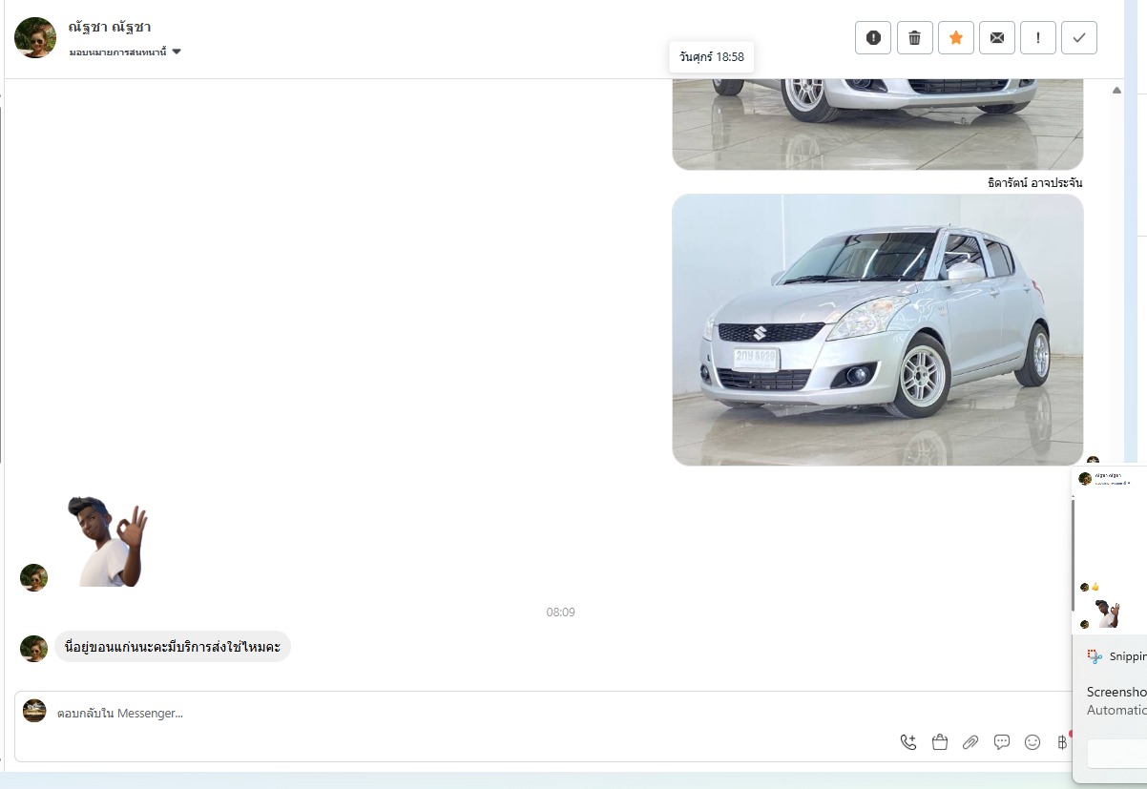Click sender avatar beside the sticker

click(x=34, y=577)
